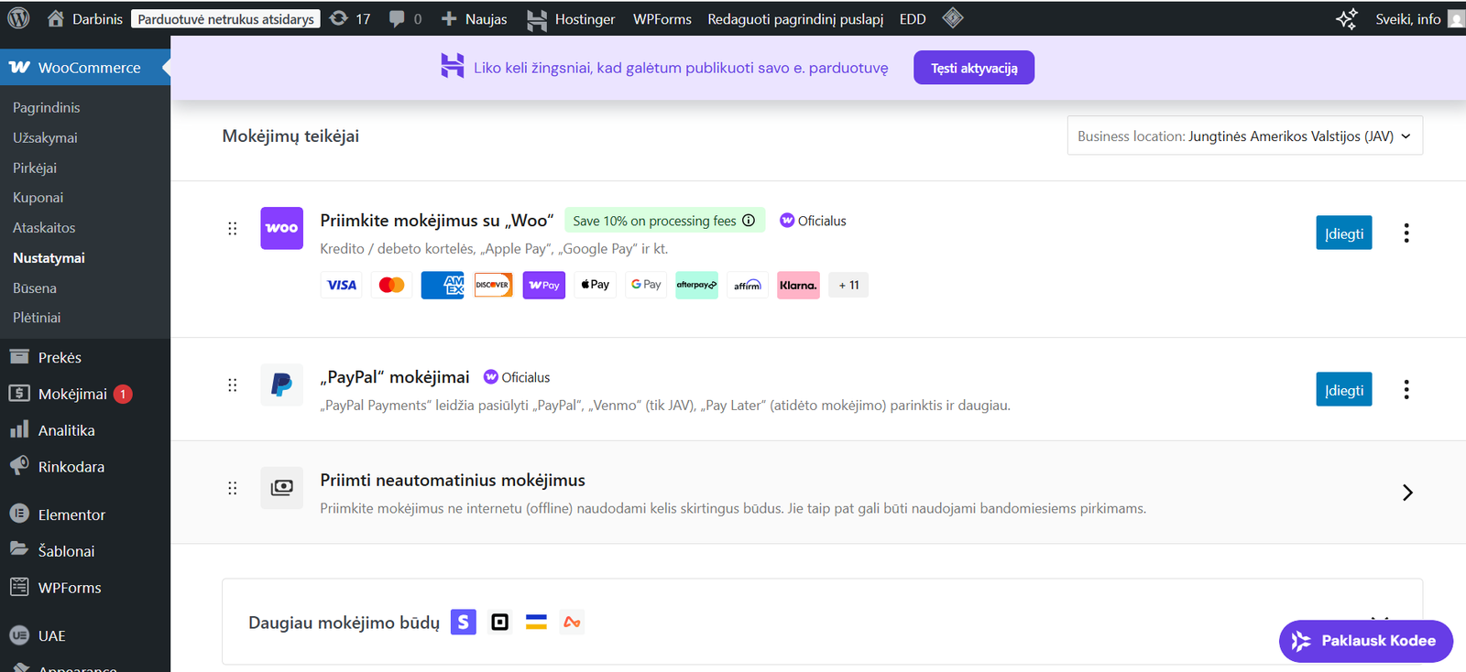Open three-dot menu for Woo payments
Viewport: 1466px width, 672px height.
[1406, 233]
